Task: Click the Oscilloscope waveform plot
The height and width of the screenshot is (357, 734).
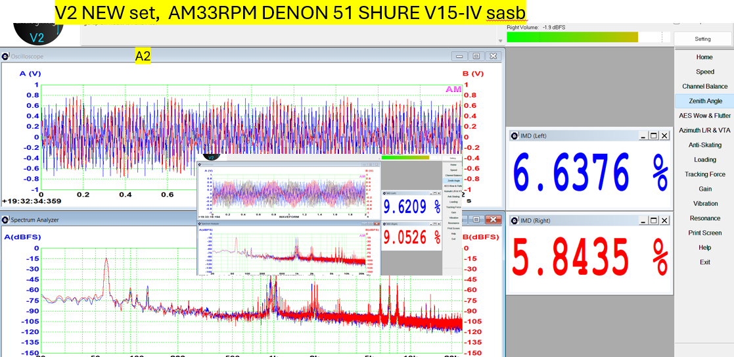Action: [x=252, y=137]
